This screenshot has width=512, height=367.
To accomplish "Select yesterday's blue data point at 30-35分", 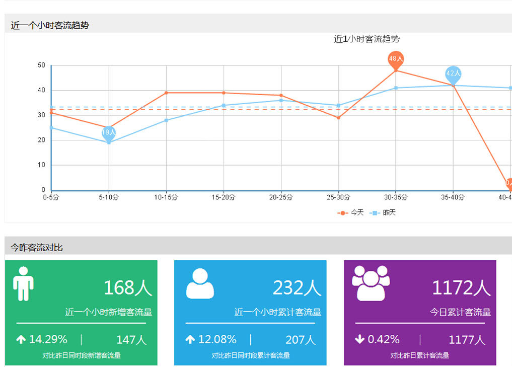I will [x=396, y=88].
